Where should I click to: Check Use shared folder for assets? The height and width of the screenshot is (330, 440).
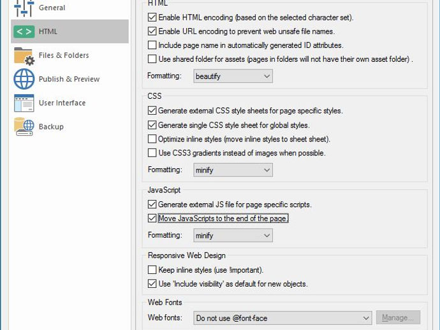[x=152, y=59]
